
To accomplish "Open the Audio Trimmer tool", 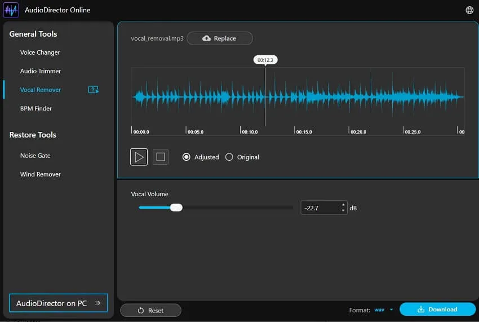I will point(41,71).
